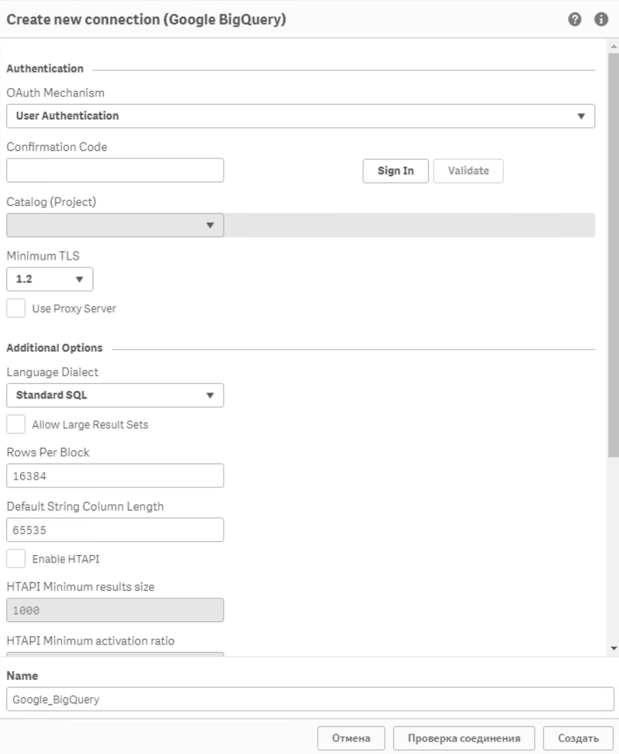Click the Rows Per Block field
Image resolution: width=619 pixels, height=754 pixels.
115,475
